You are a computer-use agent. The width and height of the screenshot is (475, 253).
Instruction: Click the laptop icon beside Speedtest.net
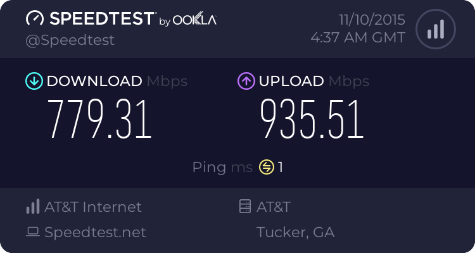point(33,232)
